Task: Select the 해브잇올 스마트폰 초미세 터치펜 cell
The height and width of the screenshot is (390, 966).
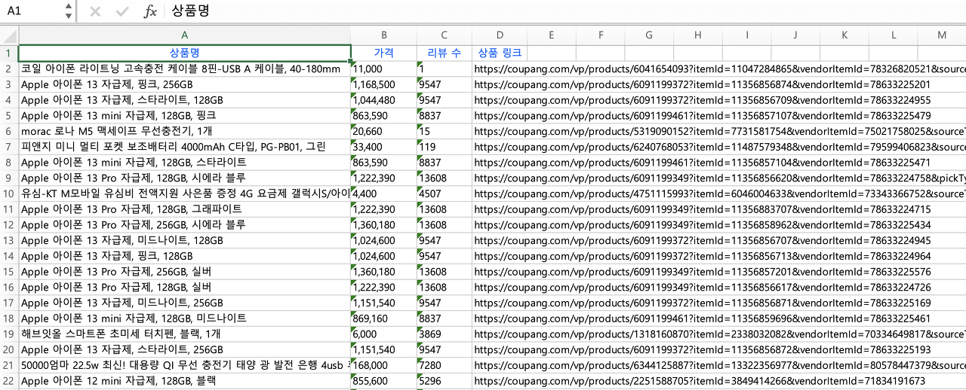Action: coord(185,334)
